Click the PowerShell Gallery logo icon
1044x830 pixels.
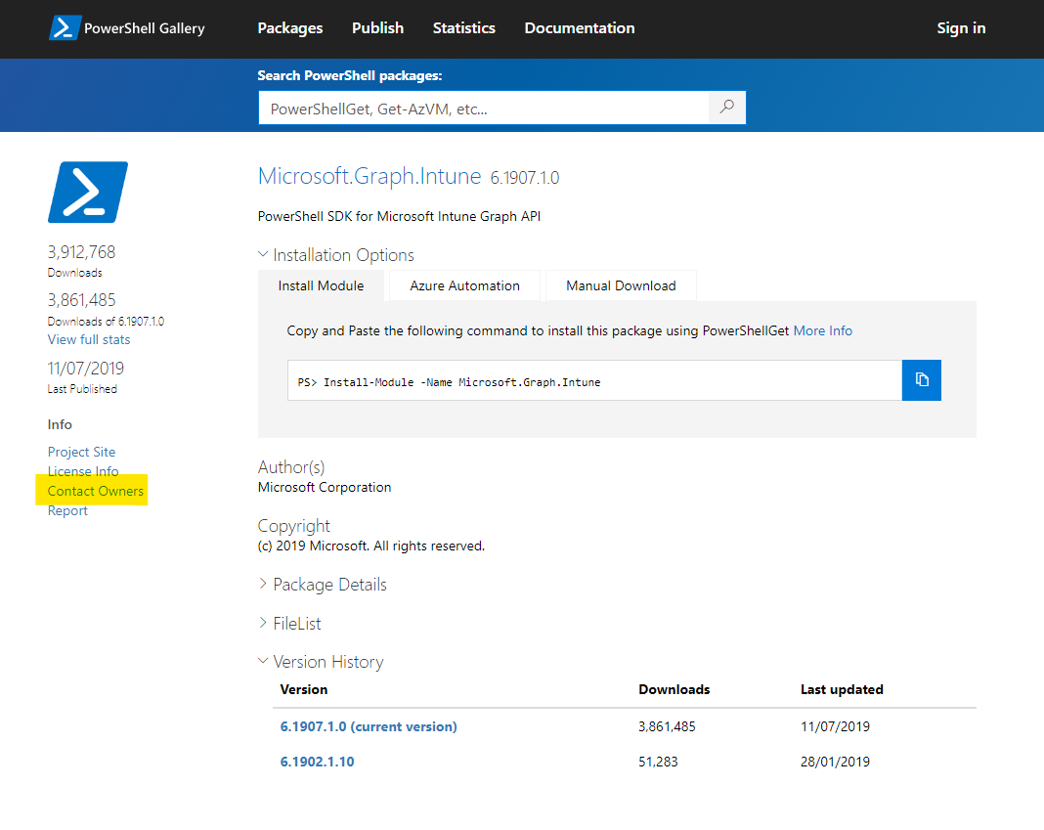click(x=65, y=28)
